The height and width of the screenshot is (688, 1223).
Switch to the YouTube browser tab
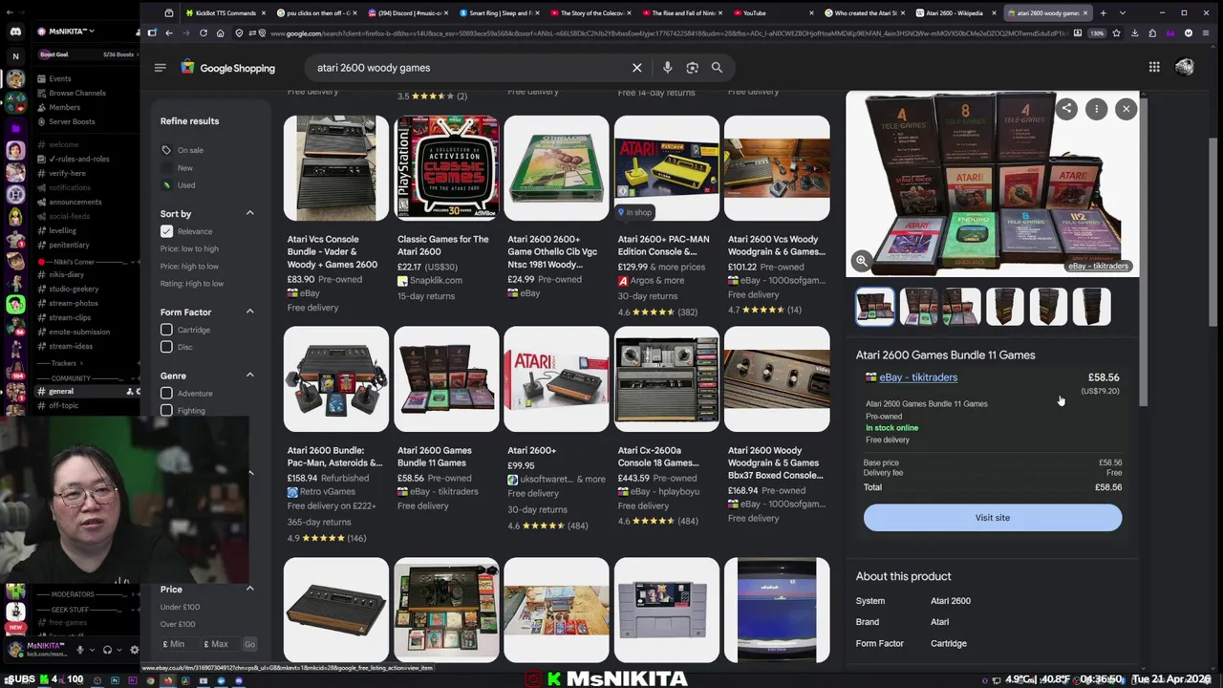(x=772, y=13)
